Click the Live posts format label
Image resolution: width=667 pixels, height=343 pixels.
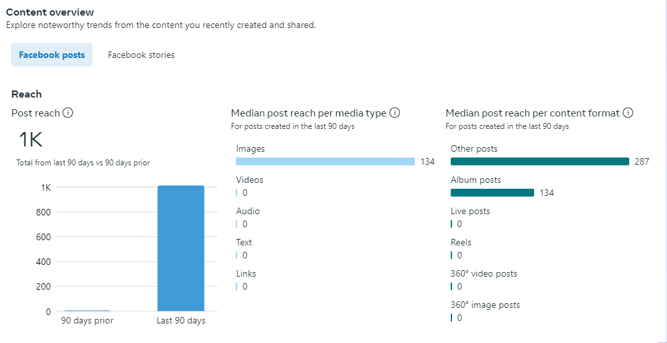coord(470,211)
